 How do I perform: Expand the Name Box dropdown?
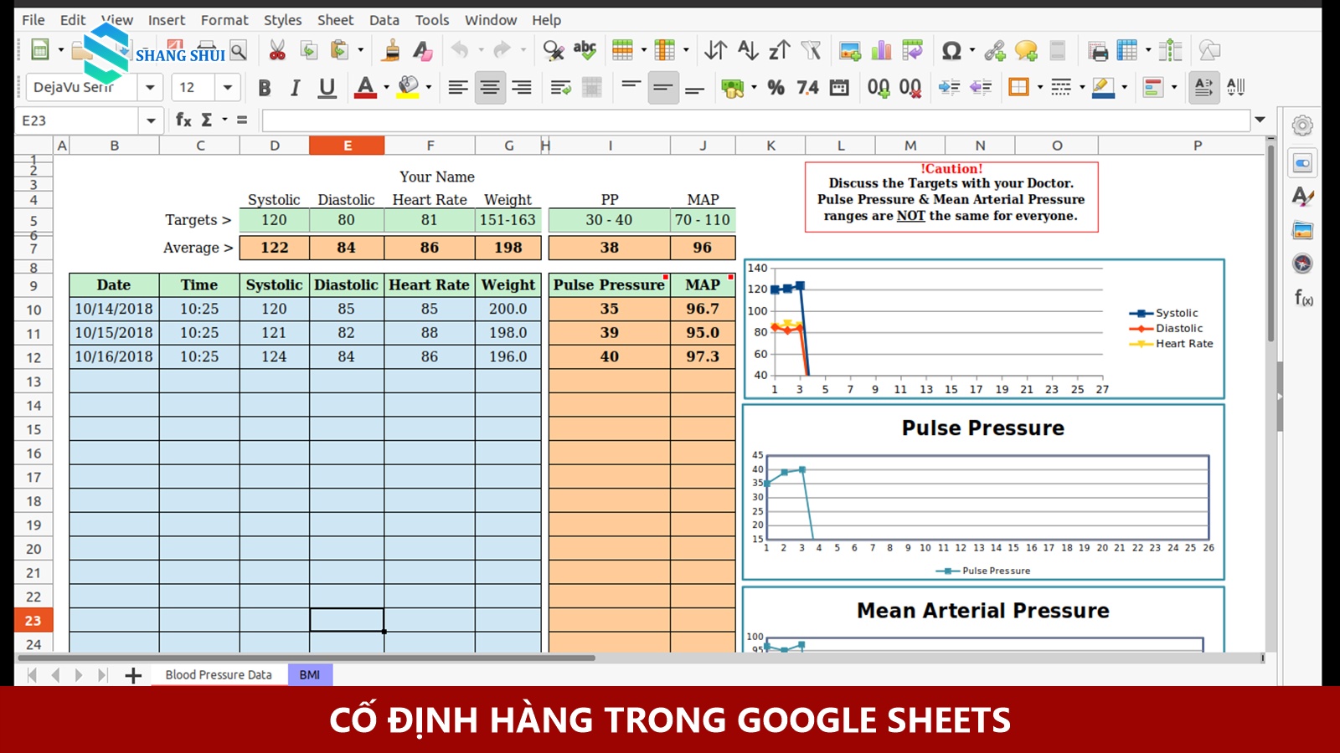click(x=151, y=120)
